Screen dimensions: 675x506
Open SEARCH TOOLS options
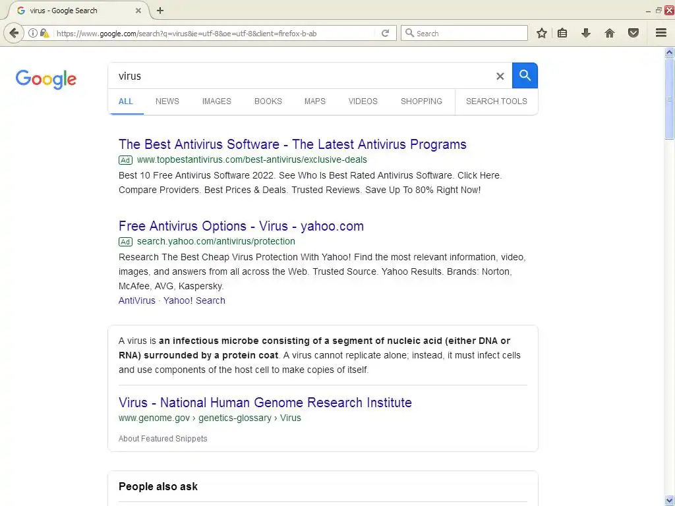(496, 101)
